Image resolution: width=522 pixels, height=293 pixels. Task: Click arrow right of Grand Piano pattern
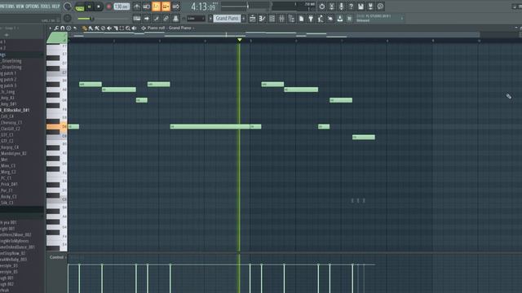(x=244, y=18)
